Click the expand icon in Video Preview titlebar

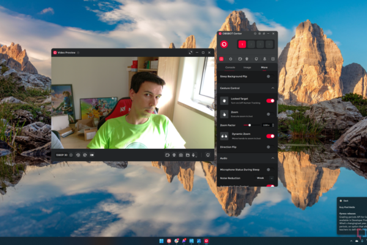(x=190, y=53)
